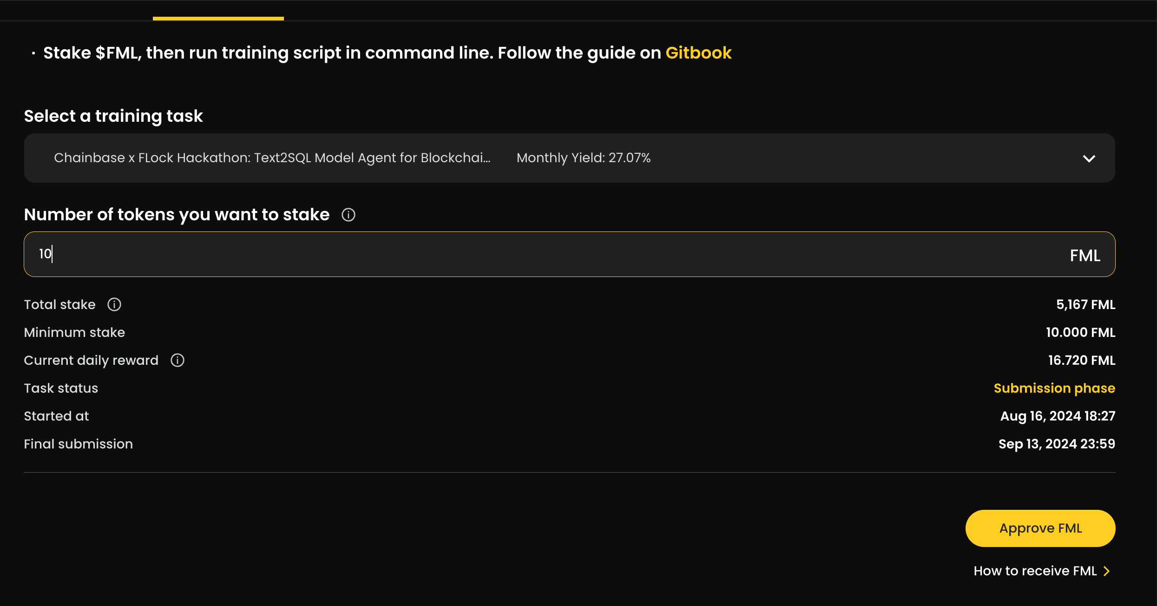Click the 10.000 FML minimum stake value
The height and width of the screenshot is (606, 1157).
click(x=1080, y=333)
